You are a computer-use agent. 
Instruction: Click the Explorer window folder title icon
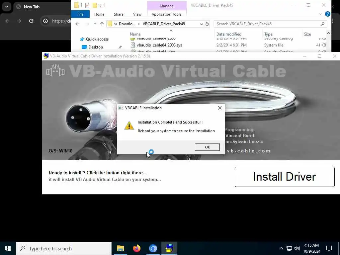click(76, 5)
